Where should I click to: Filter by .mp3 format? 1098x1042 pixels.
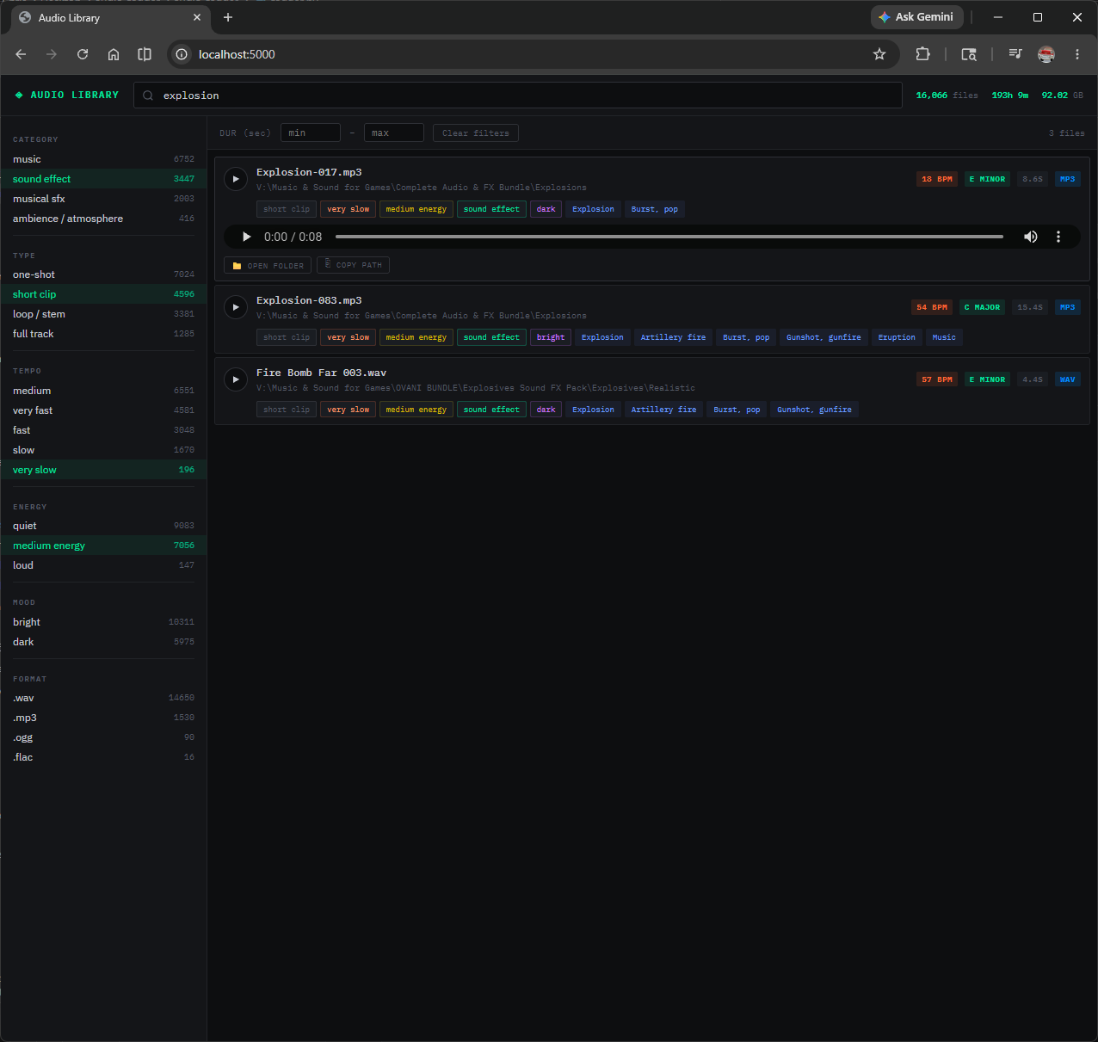click(x=103, y=718)
